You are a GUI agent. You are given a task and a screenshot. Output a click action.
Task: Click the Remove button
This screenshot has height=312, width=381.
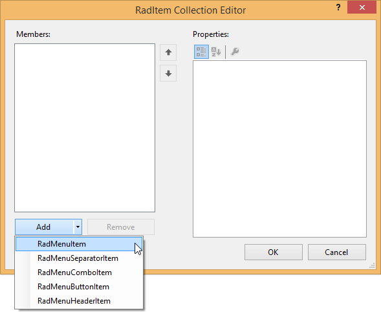pos(121,227)
